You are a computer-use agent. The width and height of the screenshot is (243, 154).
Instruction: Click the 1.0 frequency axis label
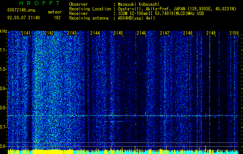[3, 70]
